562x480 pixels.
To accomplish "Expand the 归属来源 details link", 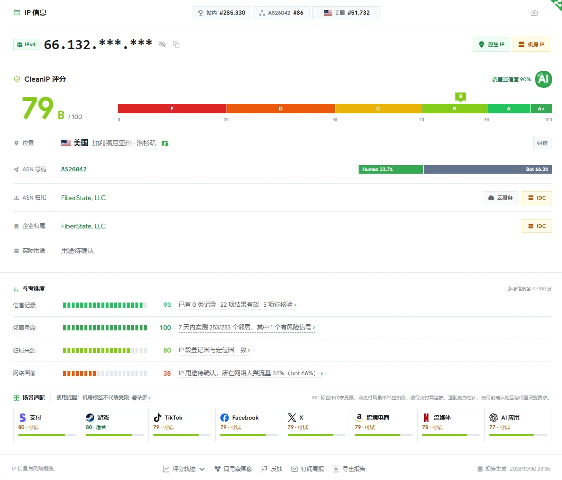I will click(214, 350).
